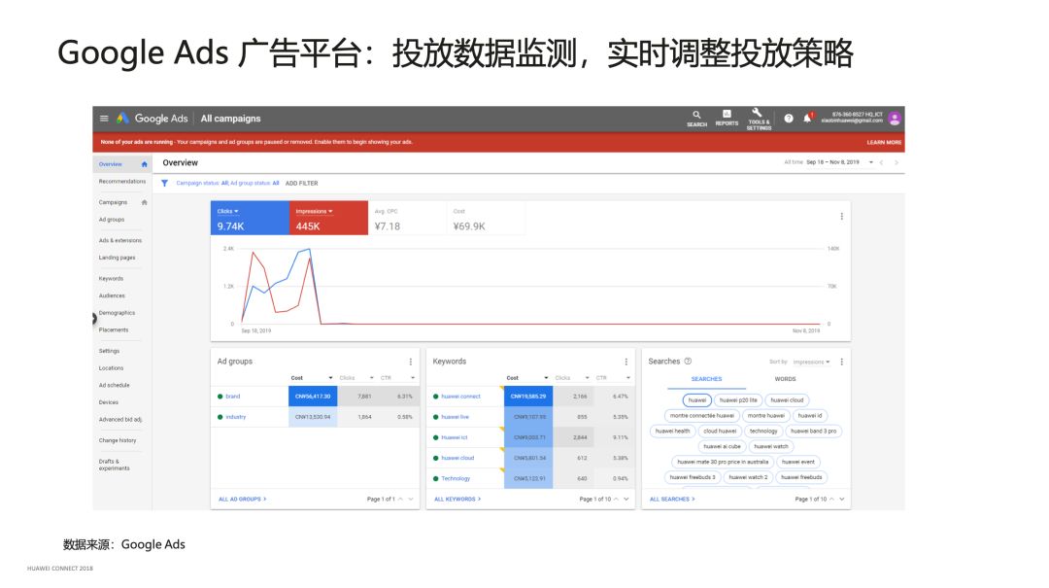Open Searches card three-dot menu

click(841, 362)
